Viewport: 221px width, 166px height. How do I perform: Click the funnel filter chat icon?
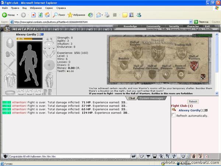tap(148, 156)
